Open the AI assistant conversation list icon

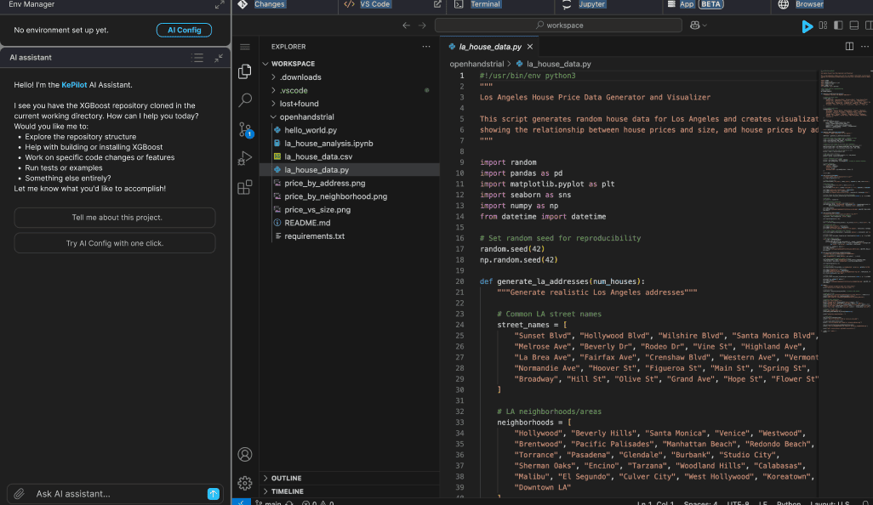[x=197, y=58]
